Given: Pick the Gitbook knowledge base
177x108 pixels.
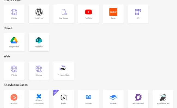Looking at the screenshot, I should click(113, 99).
